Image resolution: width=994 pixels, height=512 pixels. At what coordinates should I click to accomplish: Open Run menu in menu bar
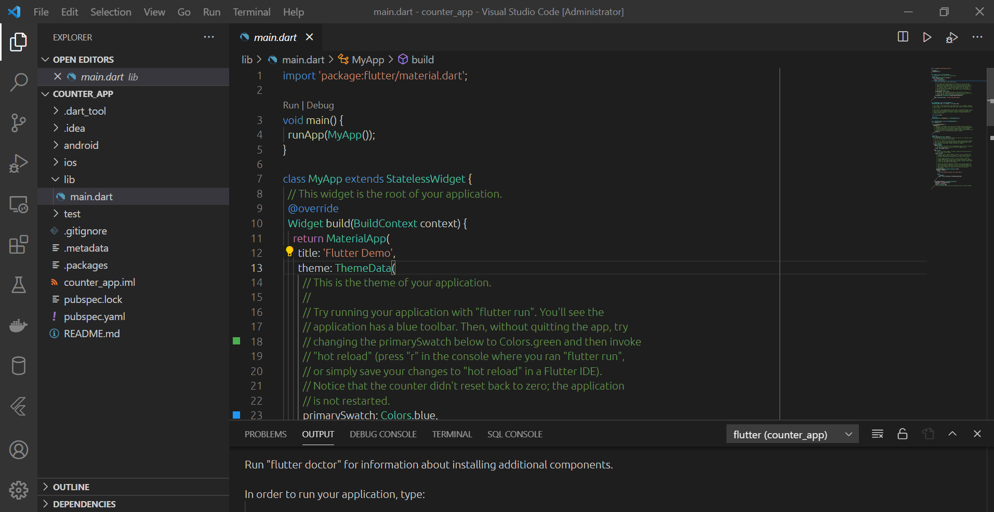click(211, 12)
